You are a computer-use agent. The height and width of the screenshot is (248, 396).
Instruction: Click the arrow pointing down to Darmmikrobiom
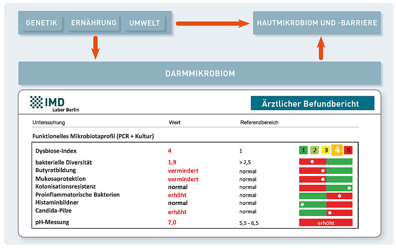(x=95, y=47)
